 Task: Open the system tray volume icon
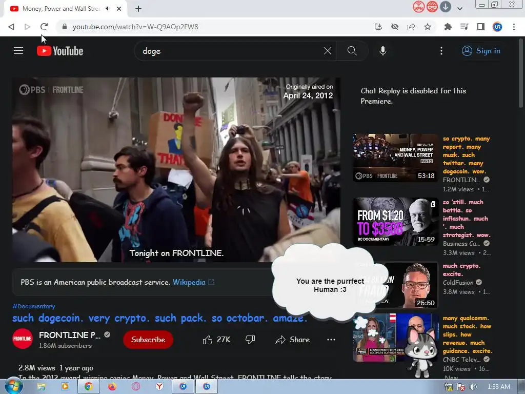(473, 387)
